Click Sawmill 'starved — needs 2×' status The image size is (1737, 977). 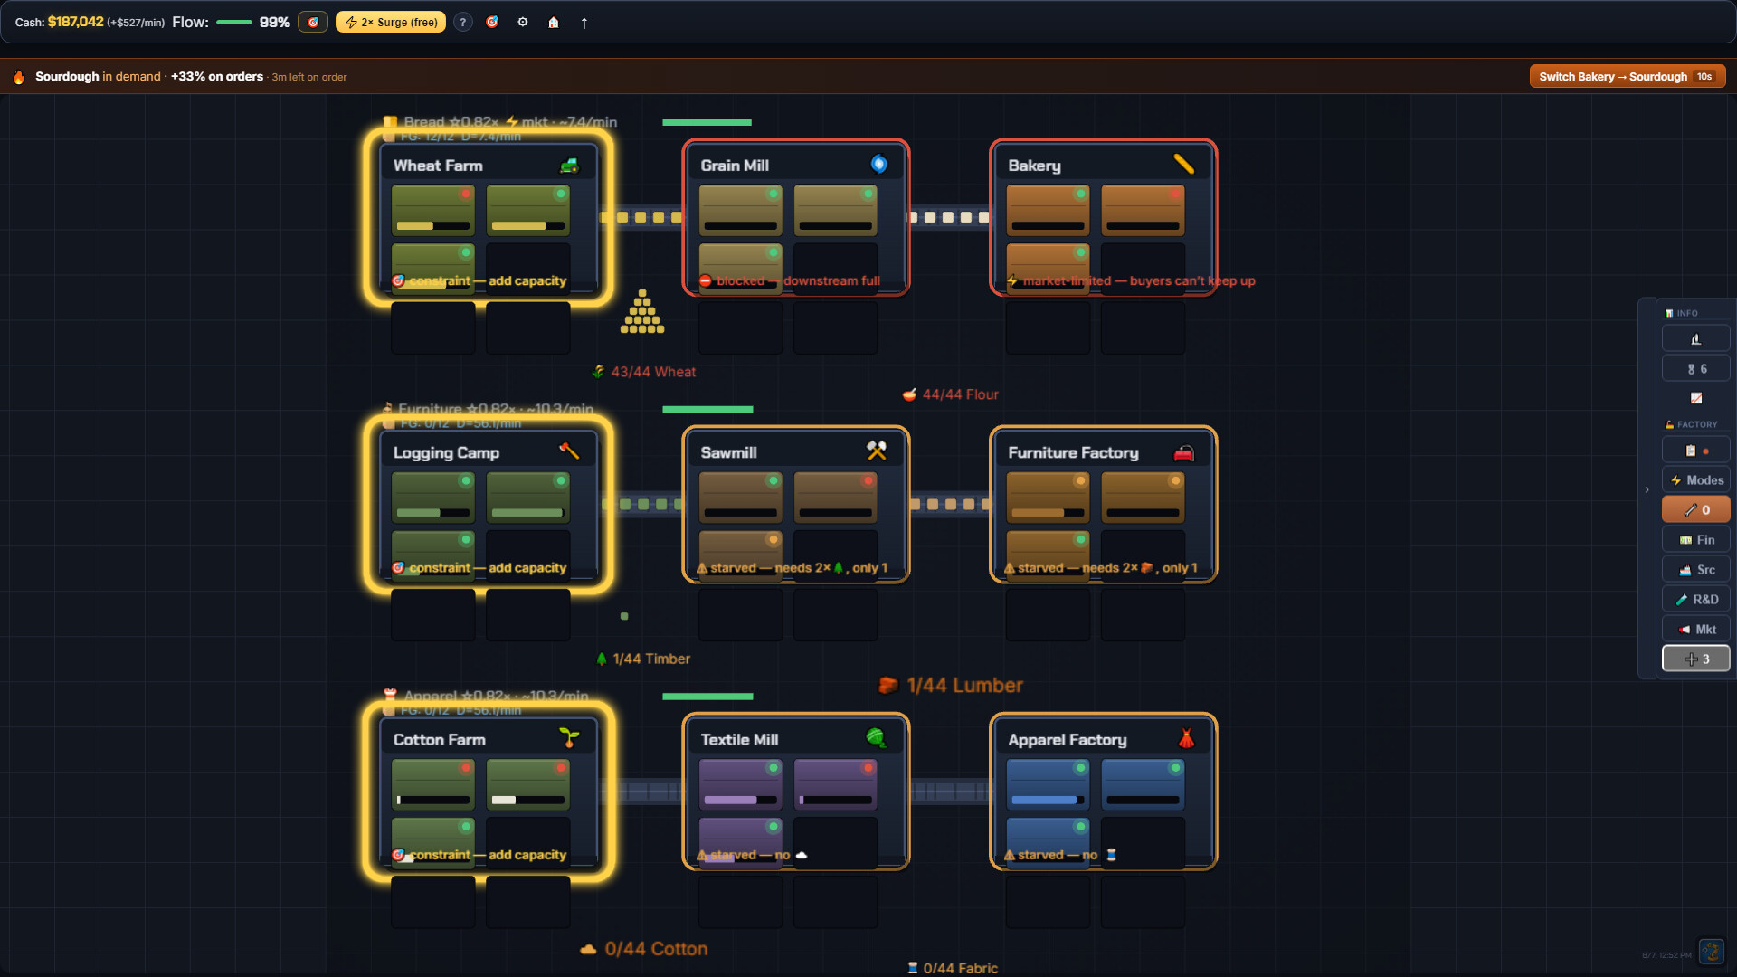[x=793, y=568]
